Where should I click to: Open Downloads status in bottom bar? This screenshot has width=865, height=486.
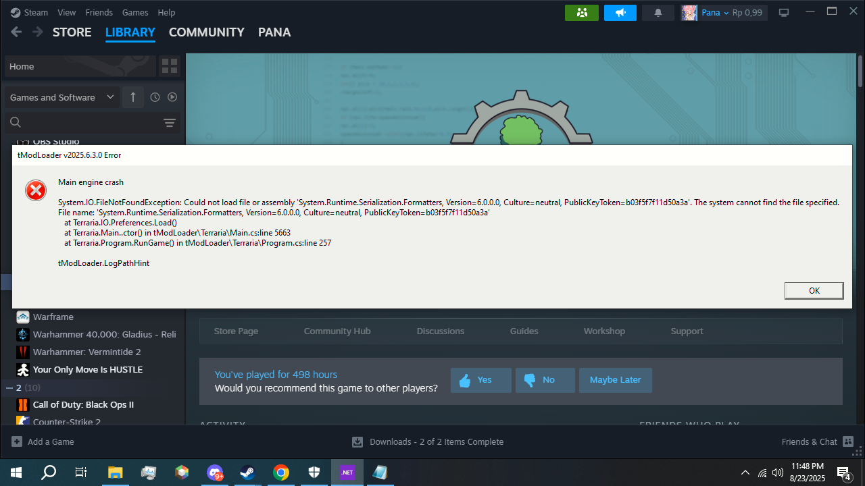428,441
